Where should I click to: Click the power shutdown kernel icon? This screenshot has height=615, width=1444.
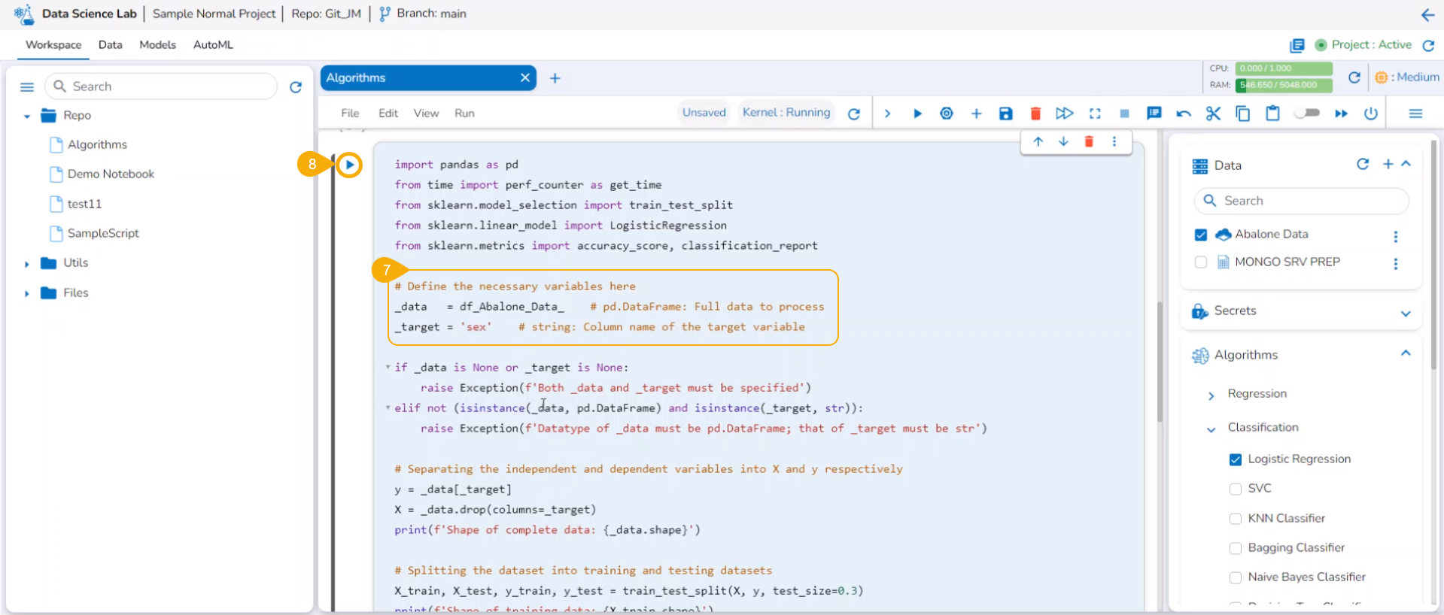click(x=1371, y=114)
